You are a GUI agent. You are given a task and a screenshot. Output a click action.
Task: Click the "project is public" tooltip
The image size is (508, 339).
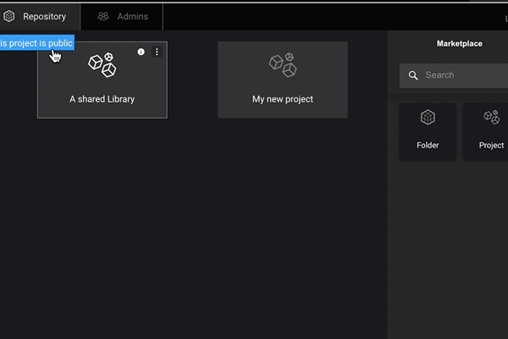point(36,43)
